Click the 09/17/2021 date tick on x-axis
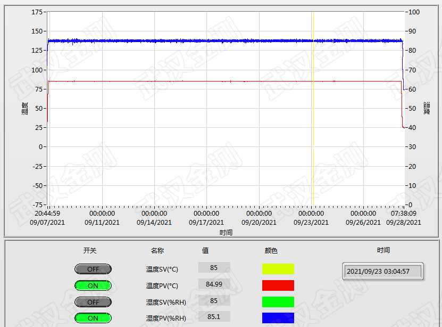This screenshot has width=442, height=327. click(x=206, y=222)
